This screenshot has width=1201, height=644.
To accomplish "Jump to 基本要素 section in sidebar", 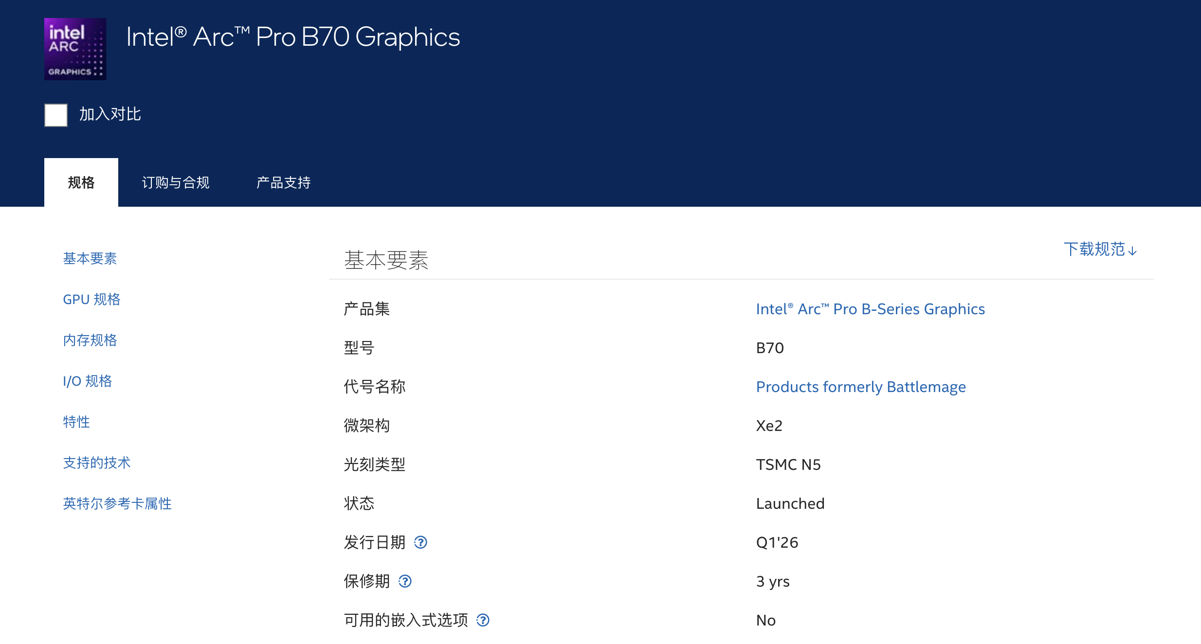I will click(90, 259).
